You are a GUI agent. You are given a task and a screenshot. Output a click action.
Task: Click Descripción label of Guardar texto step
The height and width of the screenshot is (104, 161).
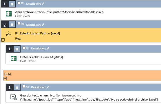tap(39, 87)
